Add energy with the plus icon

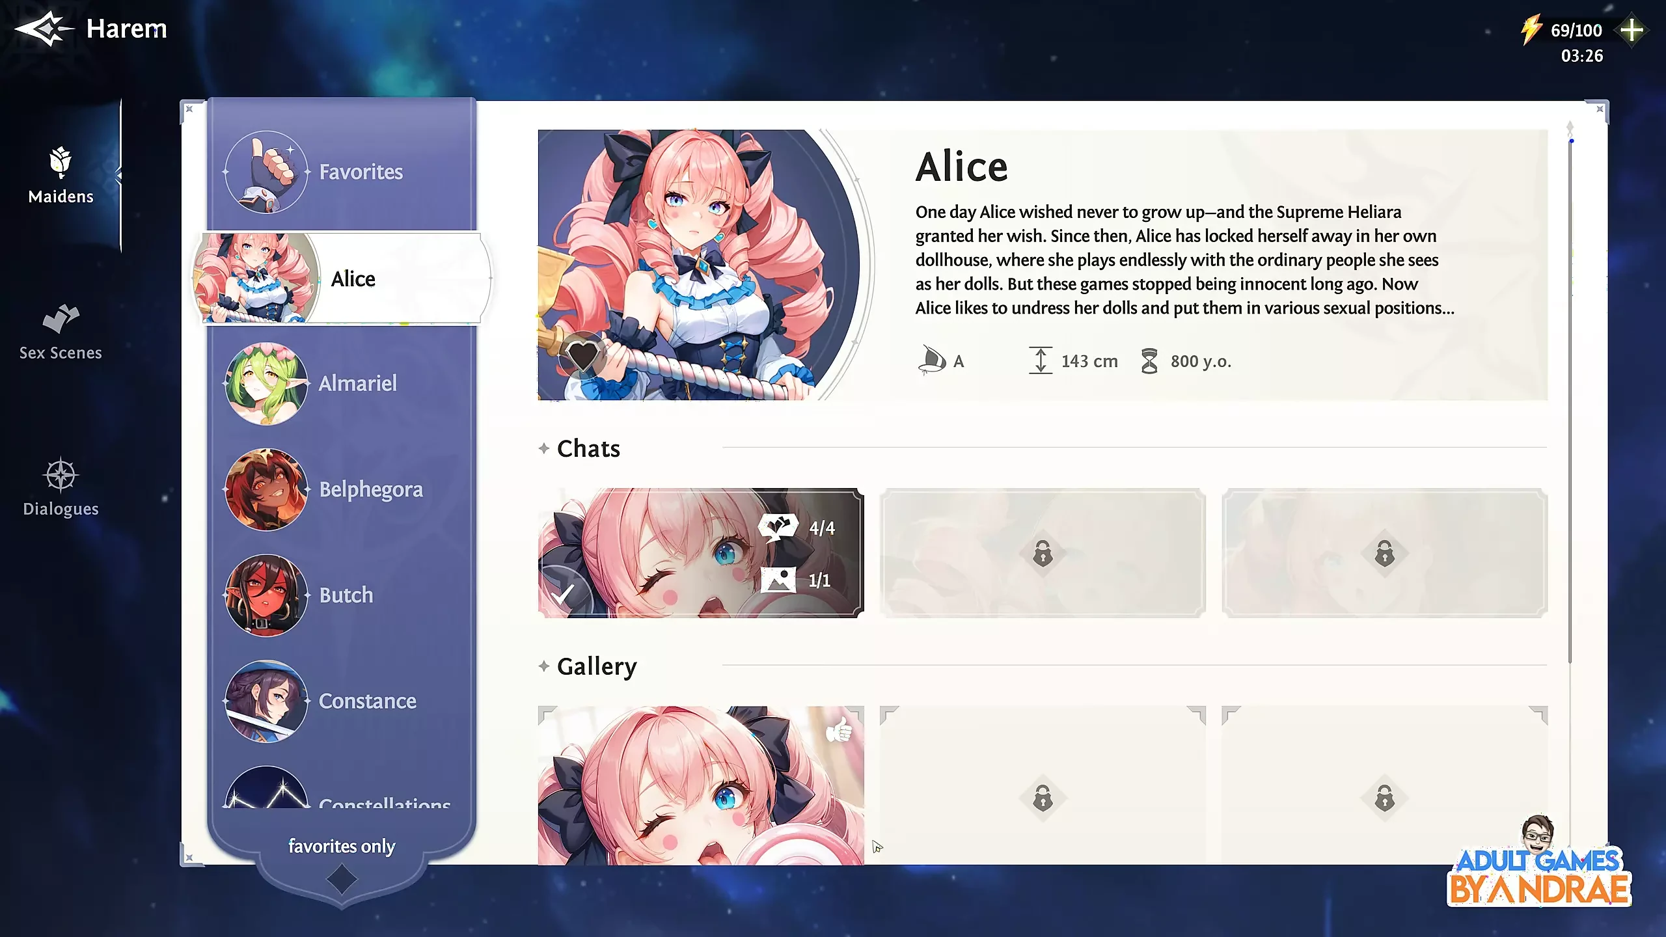pos(1632,30)
